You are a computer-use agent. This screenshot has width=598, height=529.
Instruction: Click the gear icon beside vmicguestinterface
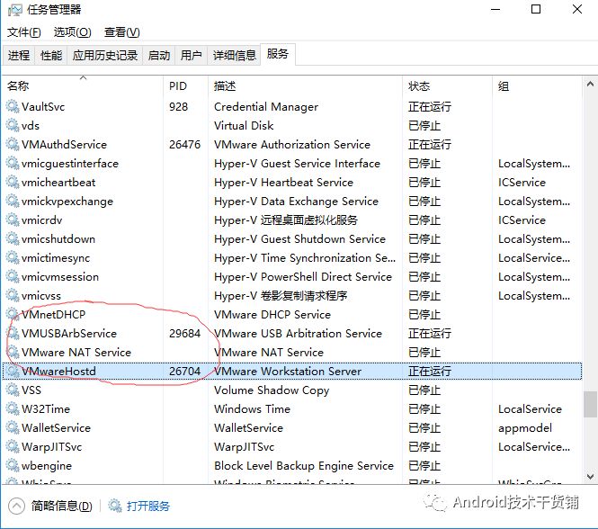(13, 163)
